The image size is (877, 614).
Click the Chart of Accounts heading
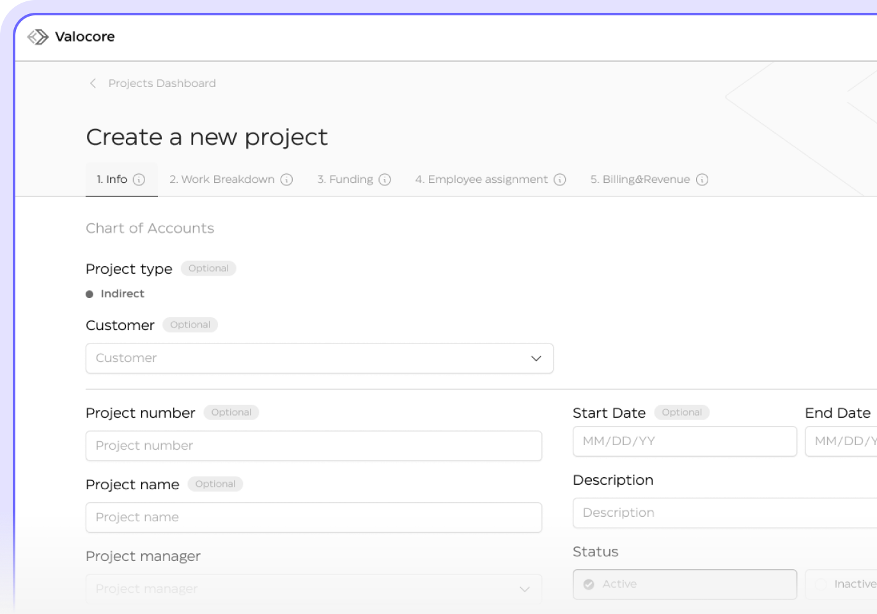[x=150, y=228]
